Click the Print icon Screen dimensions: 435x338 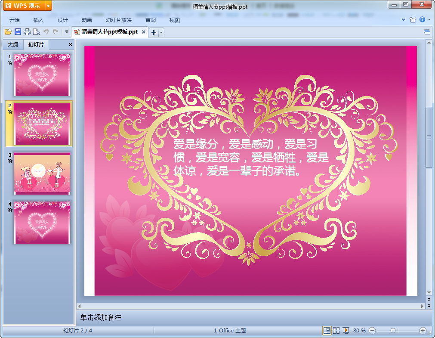pos(27,32)
